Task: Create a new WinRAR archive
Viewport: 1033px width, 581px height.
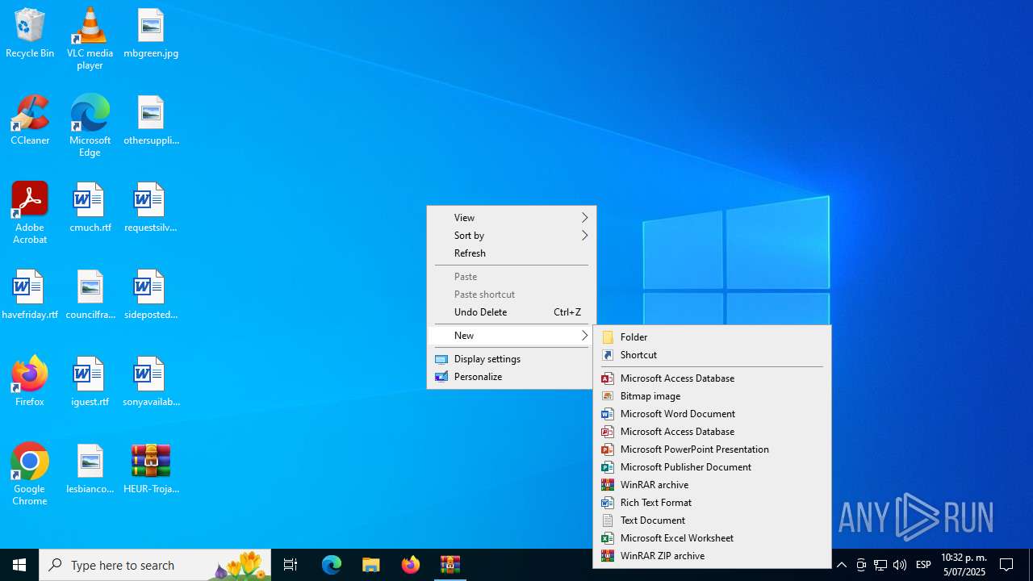Action: [712, 485]
